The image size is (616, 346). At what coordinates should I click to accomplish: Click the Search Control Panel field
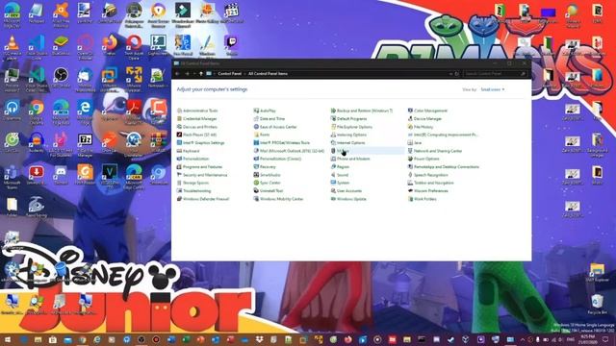(x=495, y=73)
